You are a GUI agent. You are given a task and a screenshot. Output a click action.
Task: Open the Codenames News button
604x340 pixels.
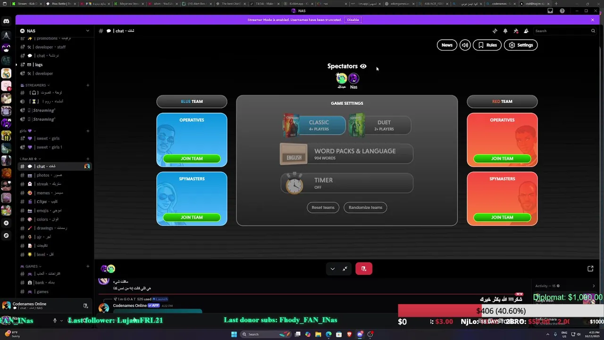pos(447,45)
